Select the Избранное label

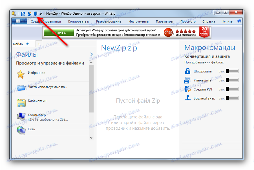[37, 73]
